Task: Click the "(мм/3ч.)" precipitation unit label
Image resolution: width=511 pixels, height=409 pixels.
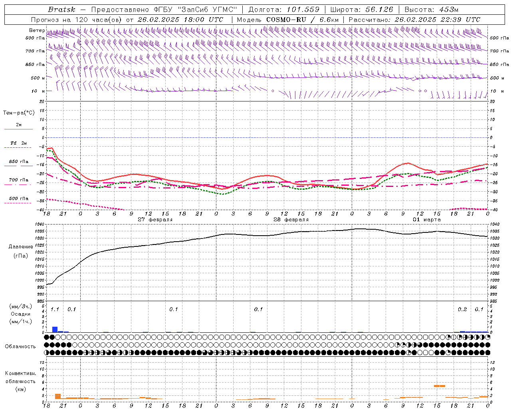Action: [20, 307]
